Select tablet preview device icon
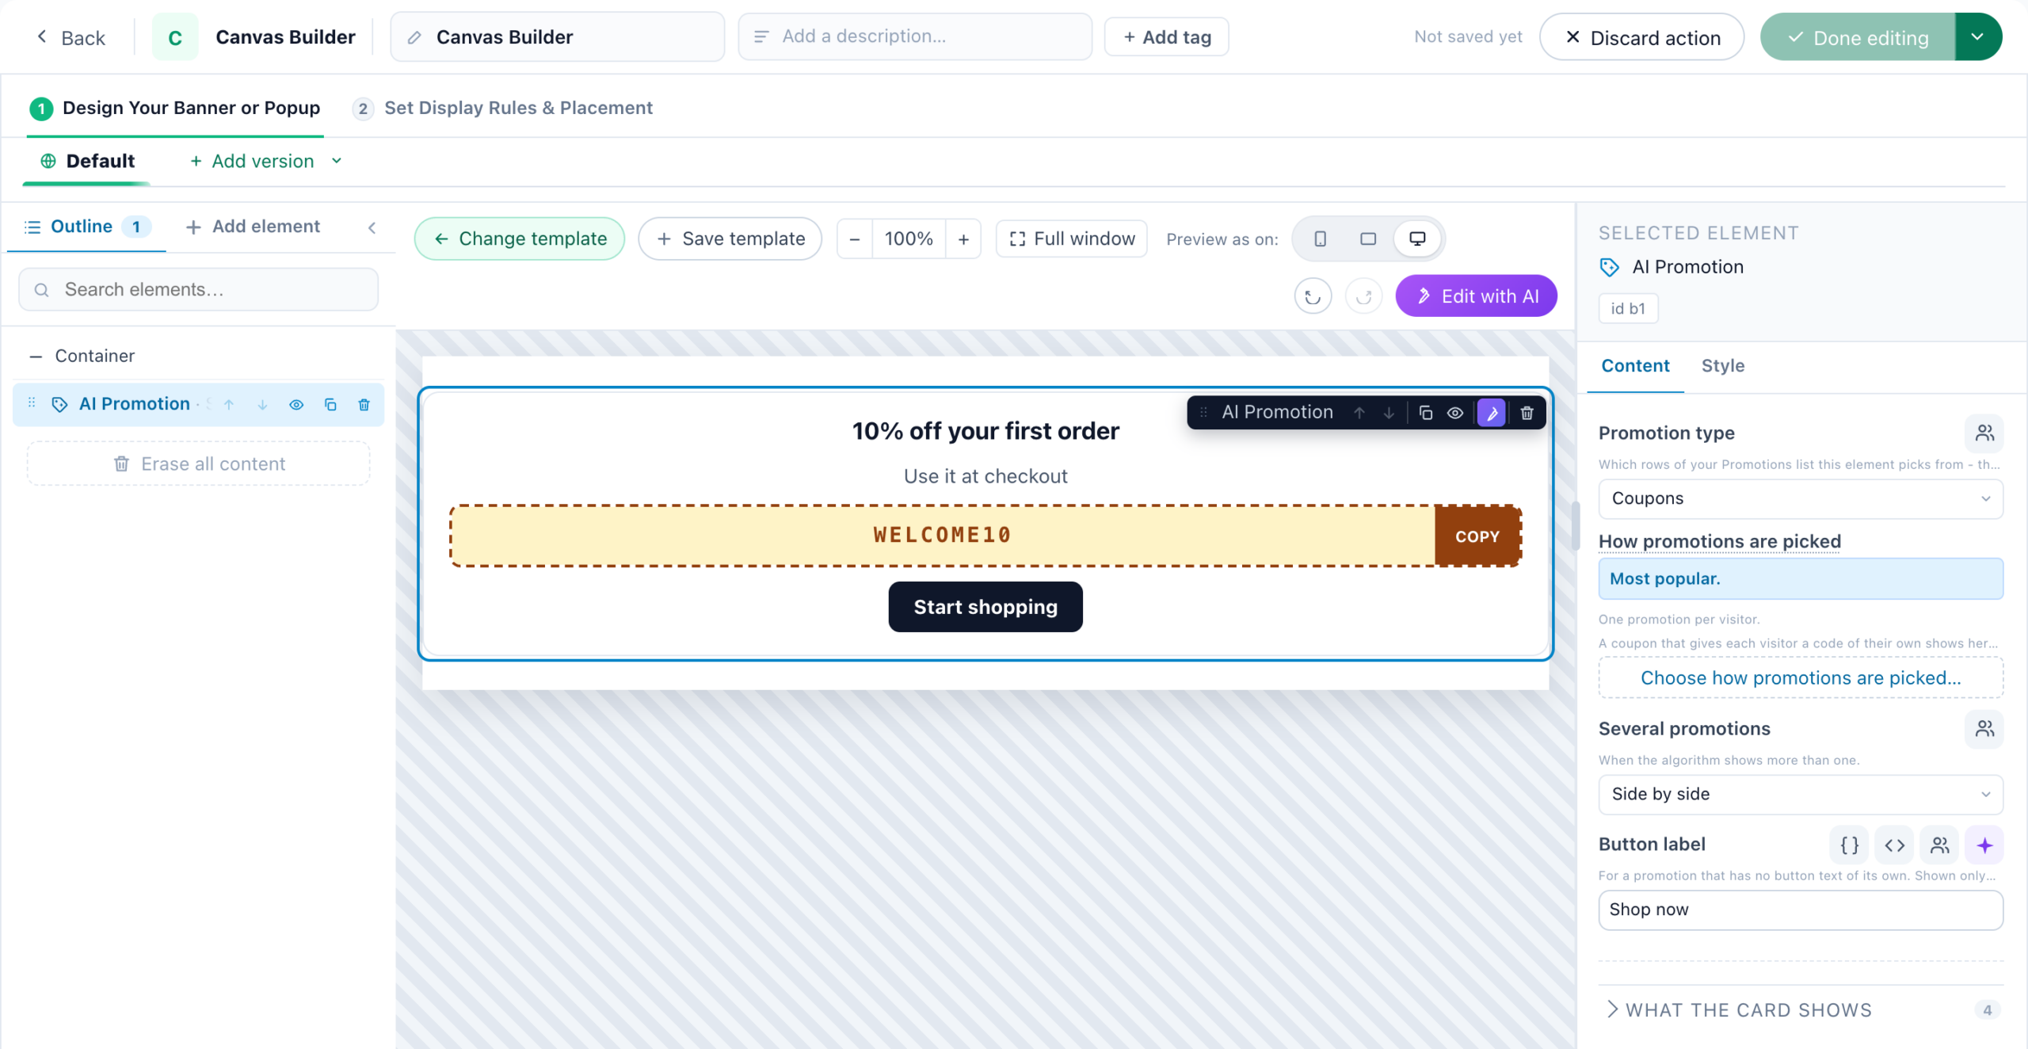The image size is (2028, 1049). (1368, 238)
